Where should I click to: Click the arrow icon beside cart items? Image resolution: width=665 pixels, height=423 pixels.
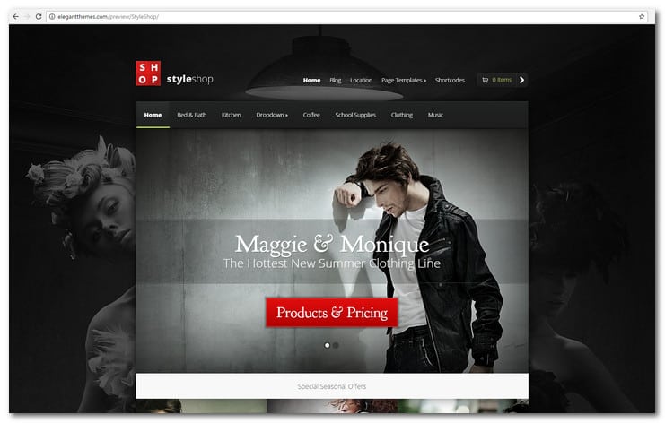pos(521,80)
